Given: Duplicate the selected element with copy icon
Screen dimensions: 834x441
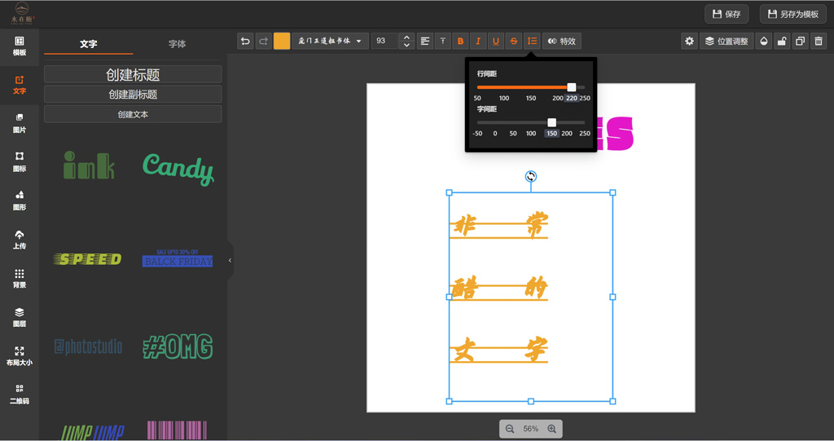Looking at the screenshot, I should pyautogui.click(x=800, y=41).
